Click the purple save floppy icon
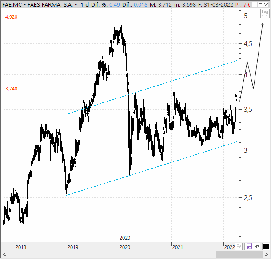271x259 pixels. 249,246
